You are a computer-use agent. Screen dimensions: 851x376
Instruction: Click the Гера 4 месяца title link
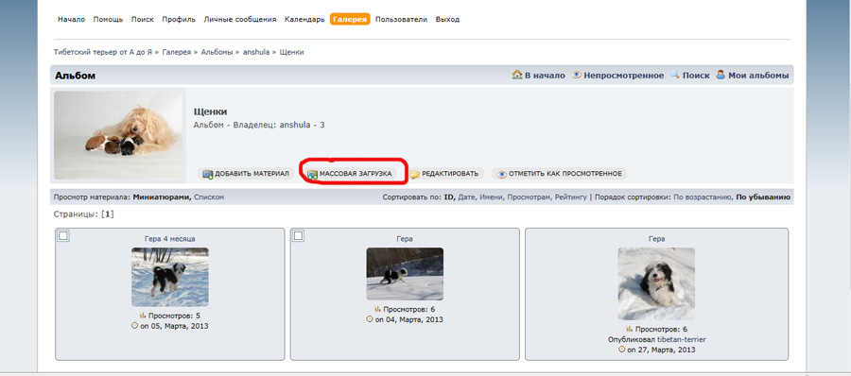[170, 239]
